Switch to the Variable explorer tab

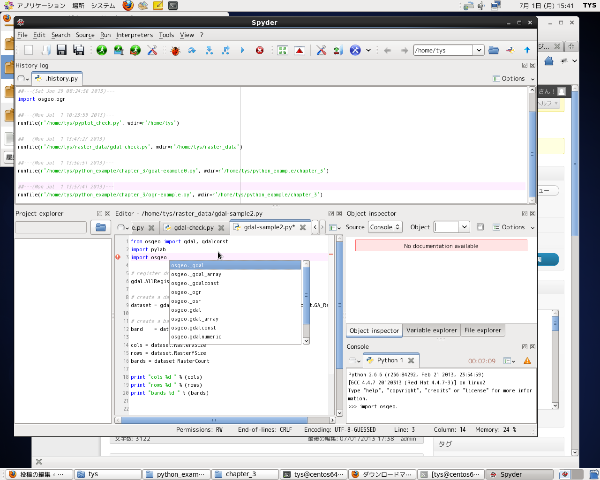coord(431,330)
